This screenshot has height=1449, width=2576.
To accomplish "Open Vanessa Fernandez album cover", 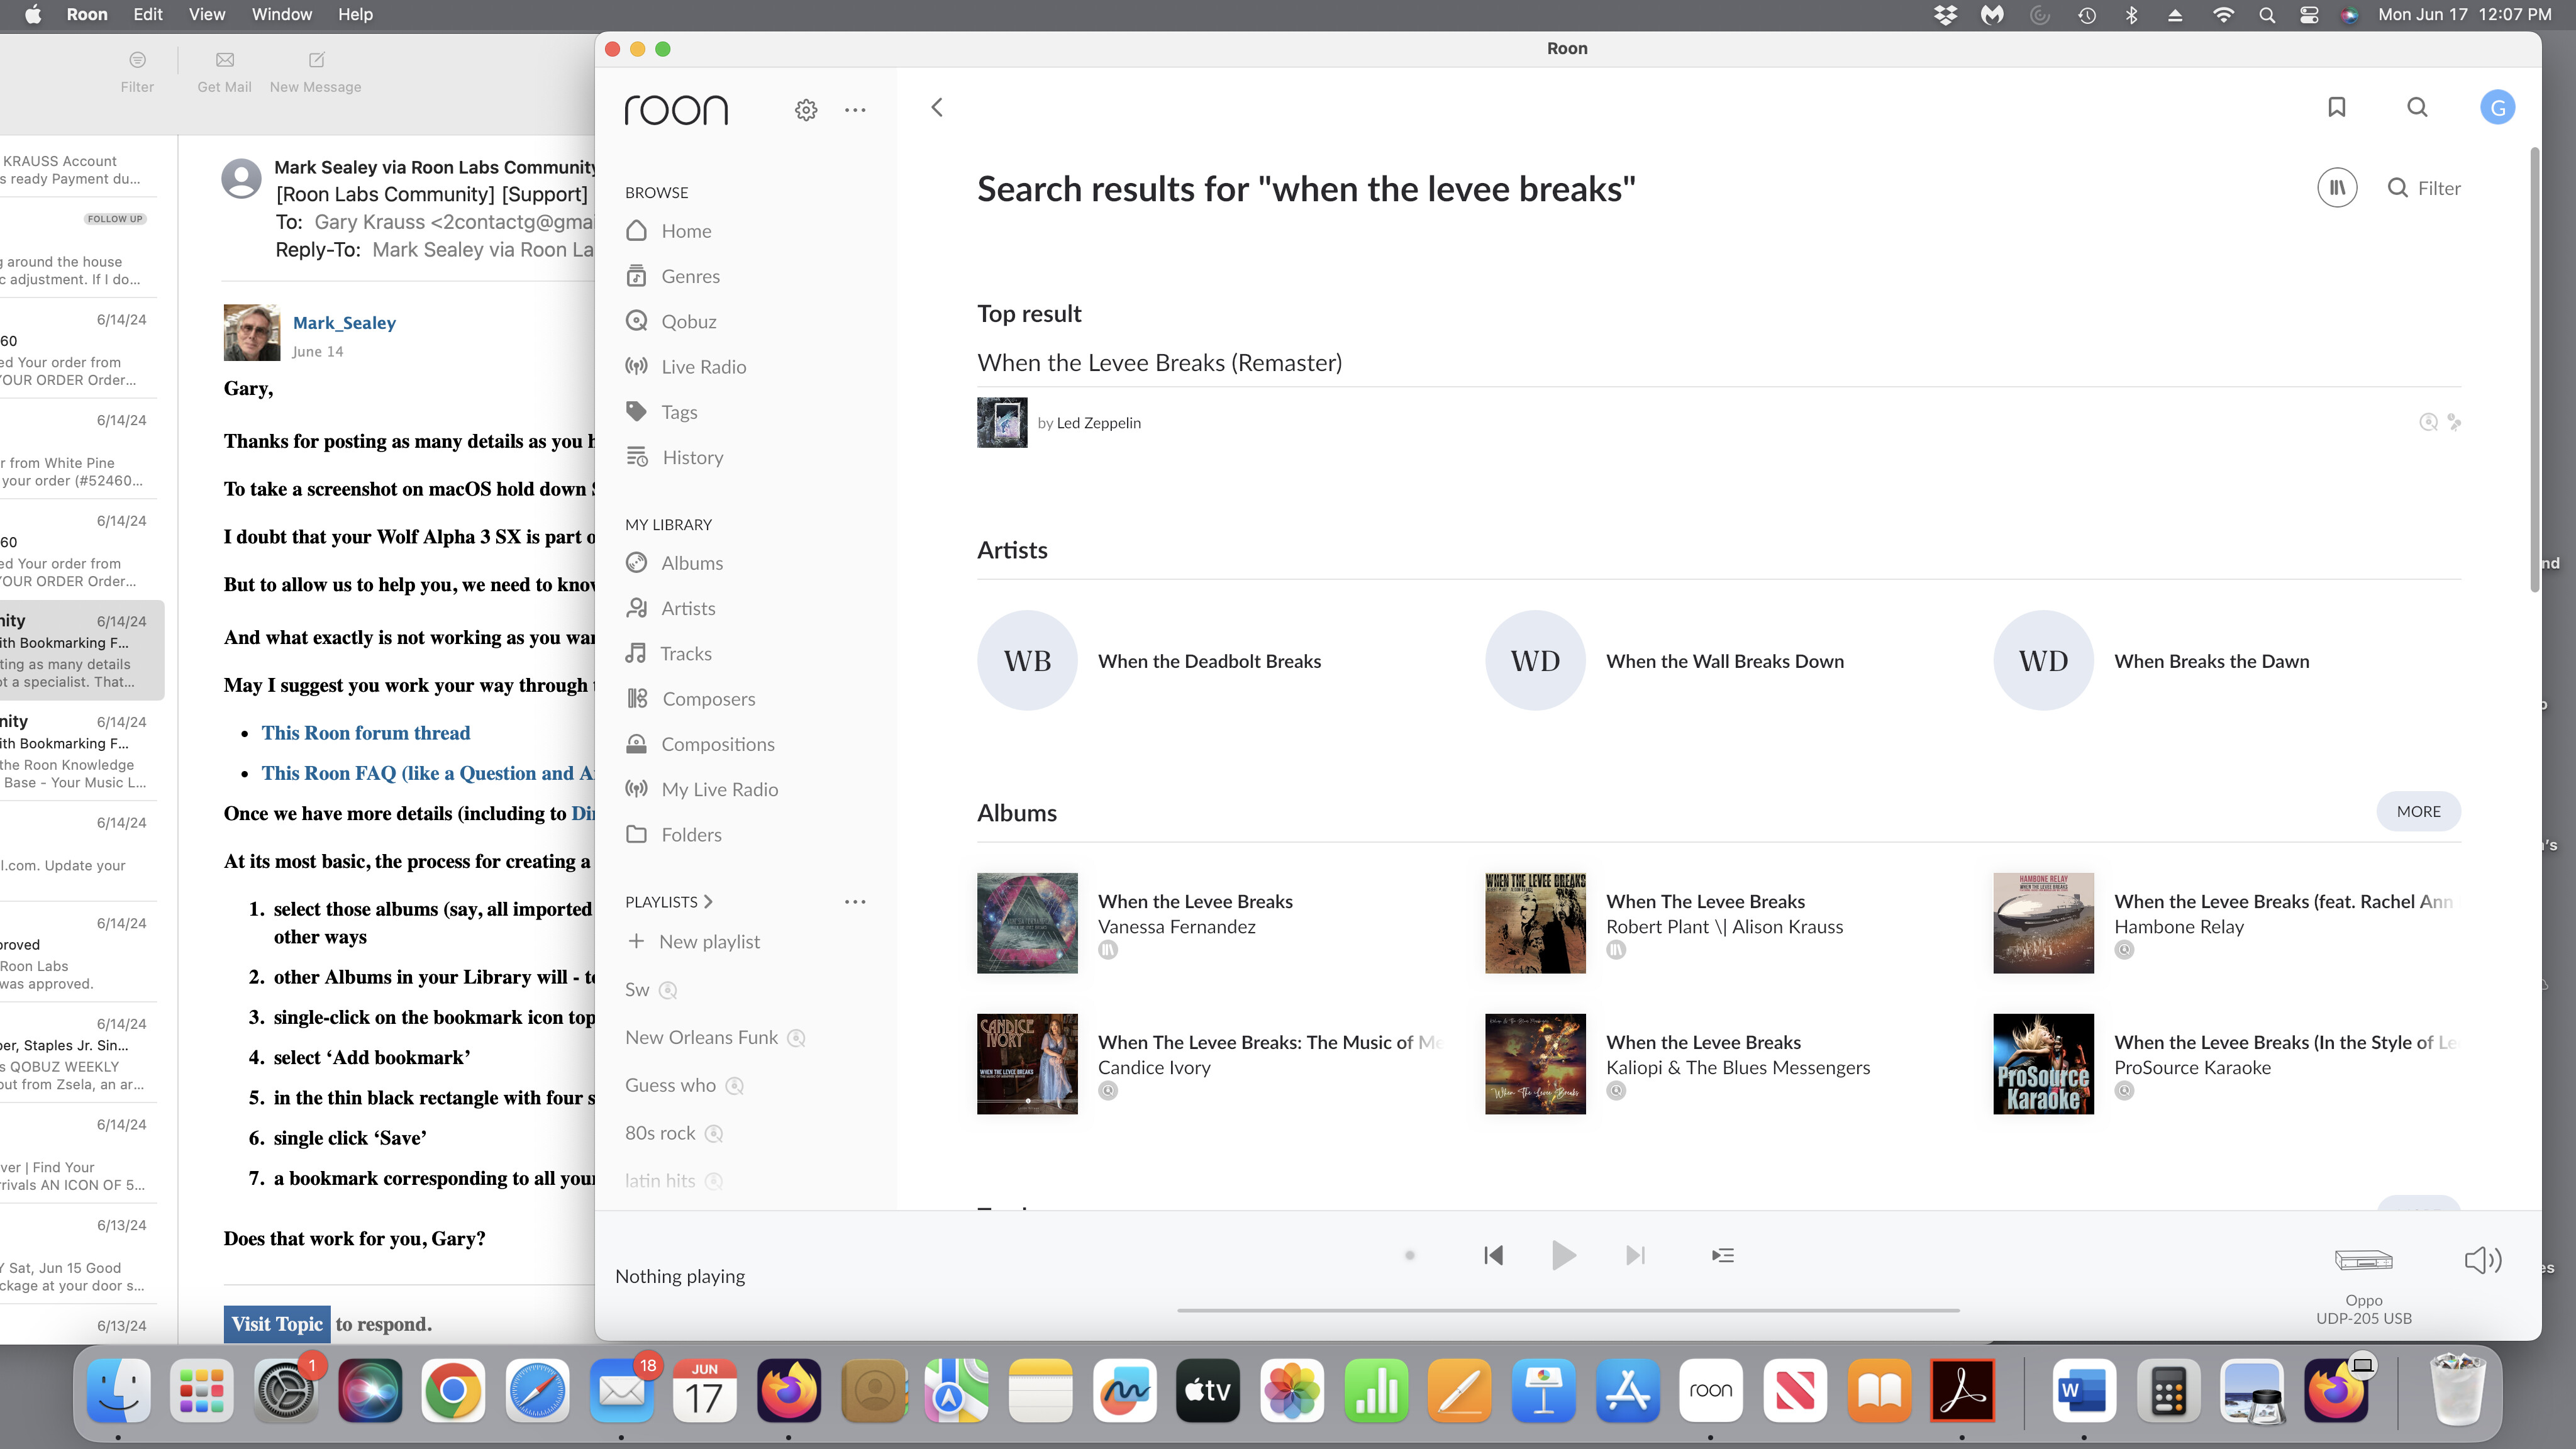I will (1027, 923).
